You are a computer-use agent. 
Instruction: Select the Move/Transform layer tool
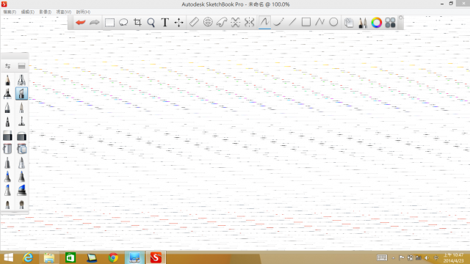click(x=179, y=23)
